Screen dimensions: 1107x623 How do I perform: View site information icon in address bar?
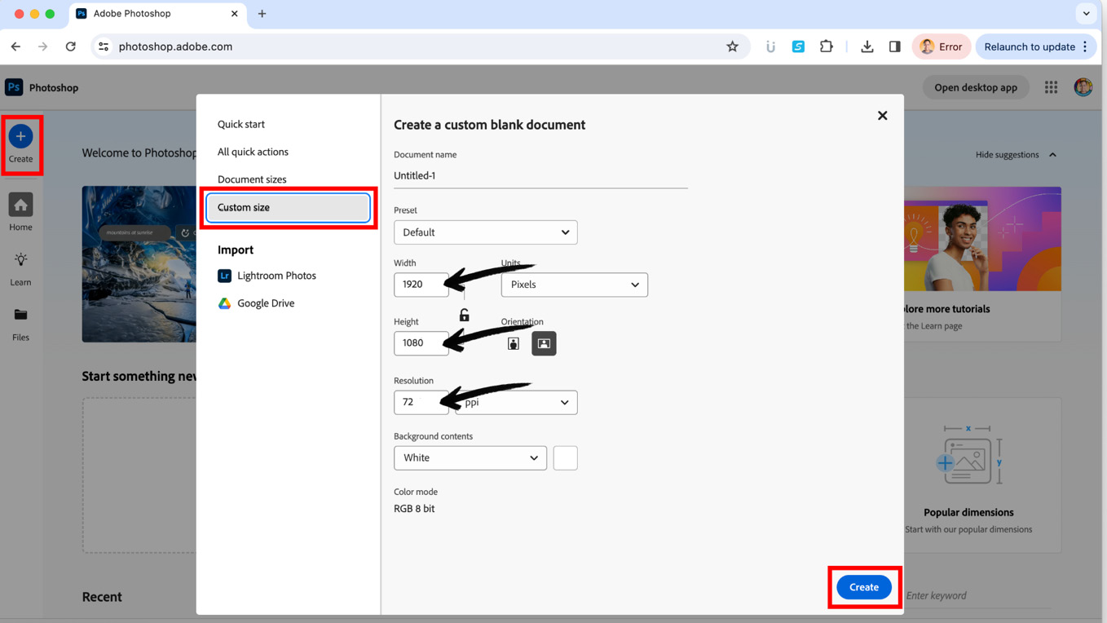(x=104, y=46)
